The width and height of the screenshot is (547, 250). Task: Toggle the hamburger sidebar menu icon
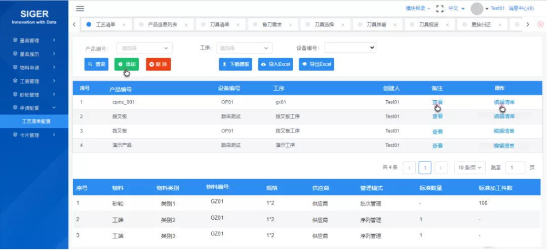click(80, 9)
